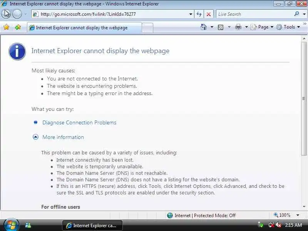The height and width of the screenshot is (231, 308).
Task: Click the Print toolbar icon
Action: click(238, 27)
